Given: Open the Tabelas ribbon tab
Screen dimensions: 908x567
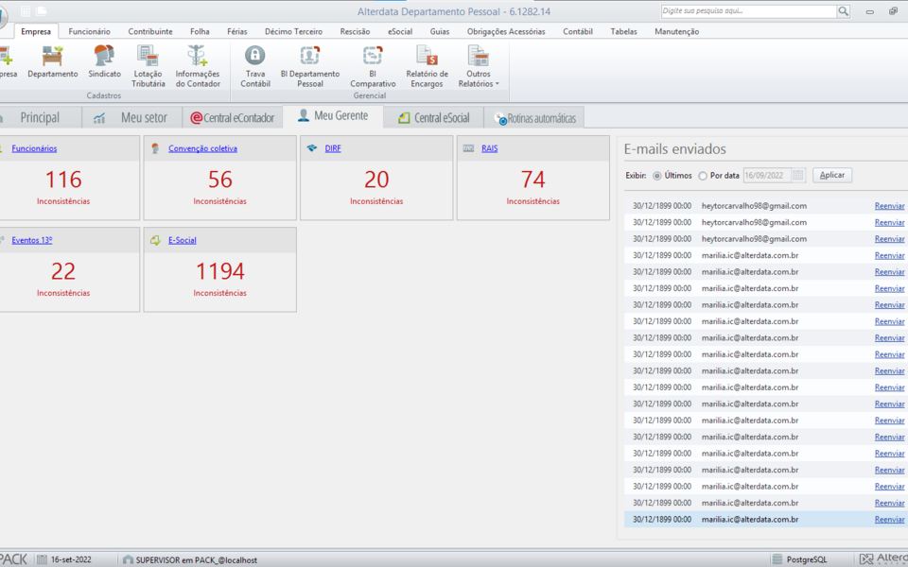Looking at the screenshot, I should pos(623,32).
